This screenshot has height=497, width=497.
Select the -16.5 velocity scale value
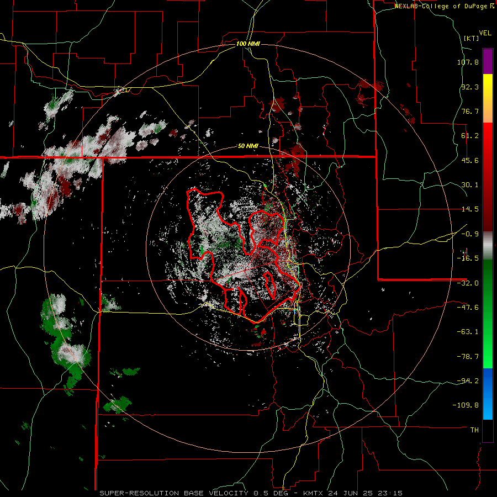(x=468, y=258)
